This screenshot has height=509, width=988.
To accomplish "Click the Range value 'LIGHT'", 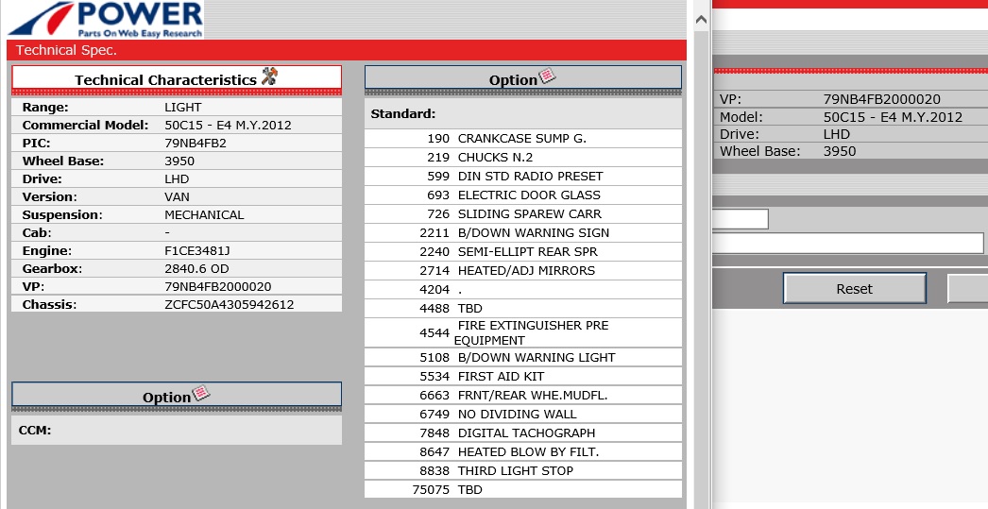I will [182, 107].
